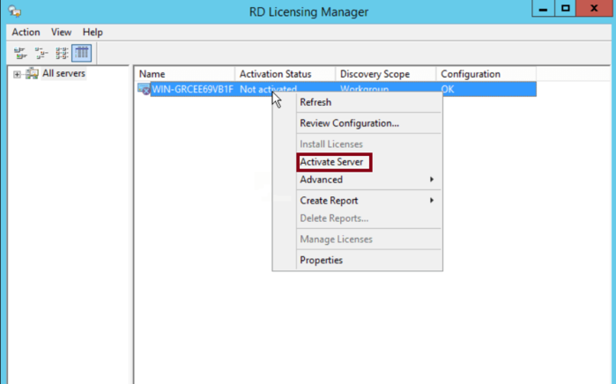Screen dimensions: 616x384
Task: Choose Activate Server from context menu
Action: (331, 162)
